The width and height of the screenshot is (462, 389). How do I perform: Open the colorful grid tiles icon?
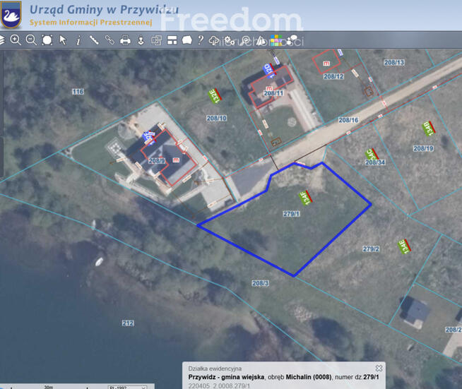(278, 41)
